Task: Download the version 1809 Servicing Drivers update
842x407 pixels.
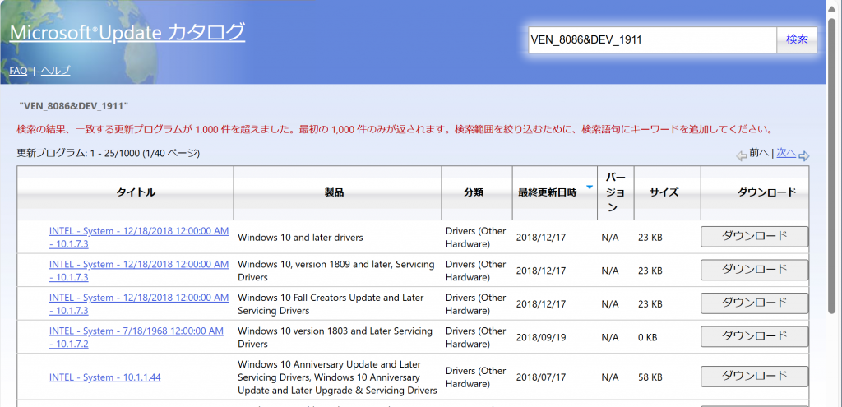Action: (755, 270)
